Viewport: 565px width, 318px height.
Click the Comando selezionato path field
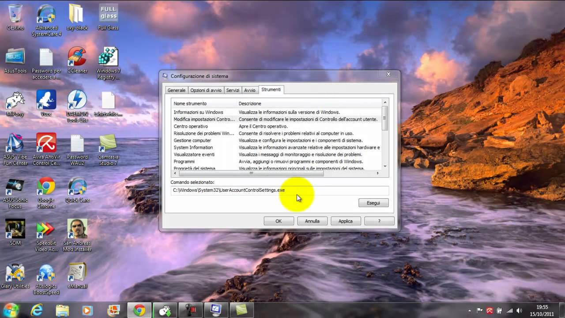click(x=280, y=190)
